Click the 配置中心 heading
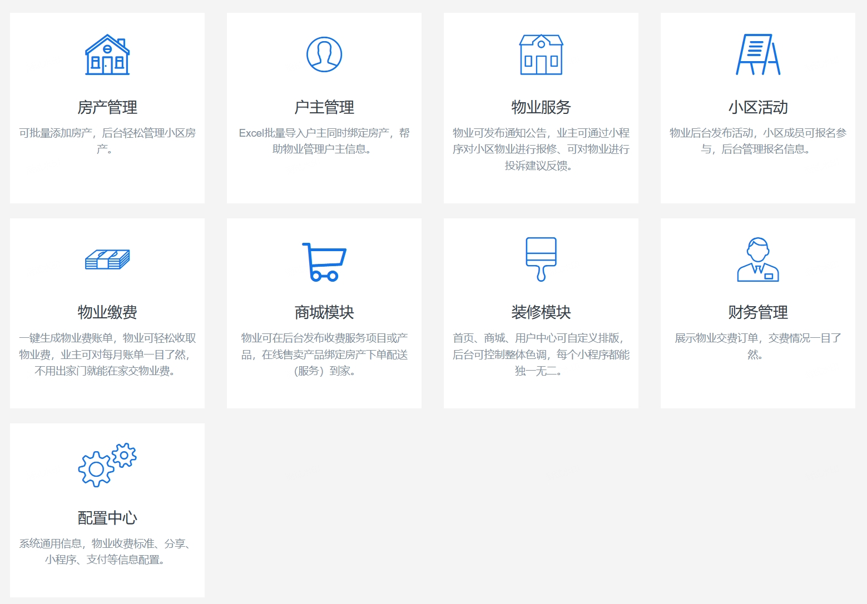Viewport: 867px width, 604px height. coord(107,518)
